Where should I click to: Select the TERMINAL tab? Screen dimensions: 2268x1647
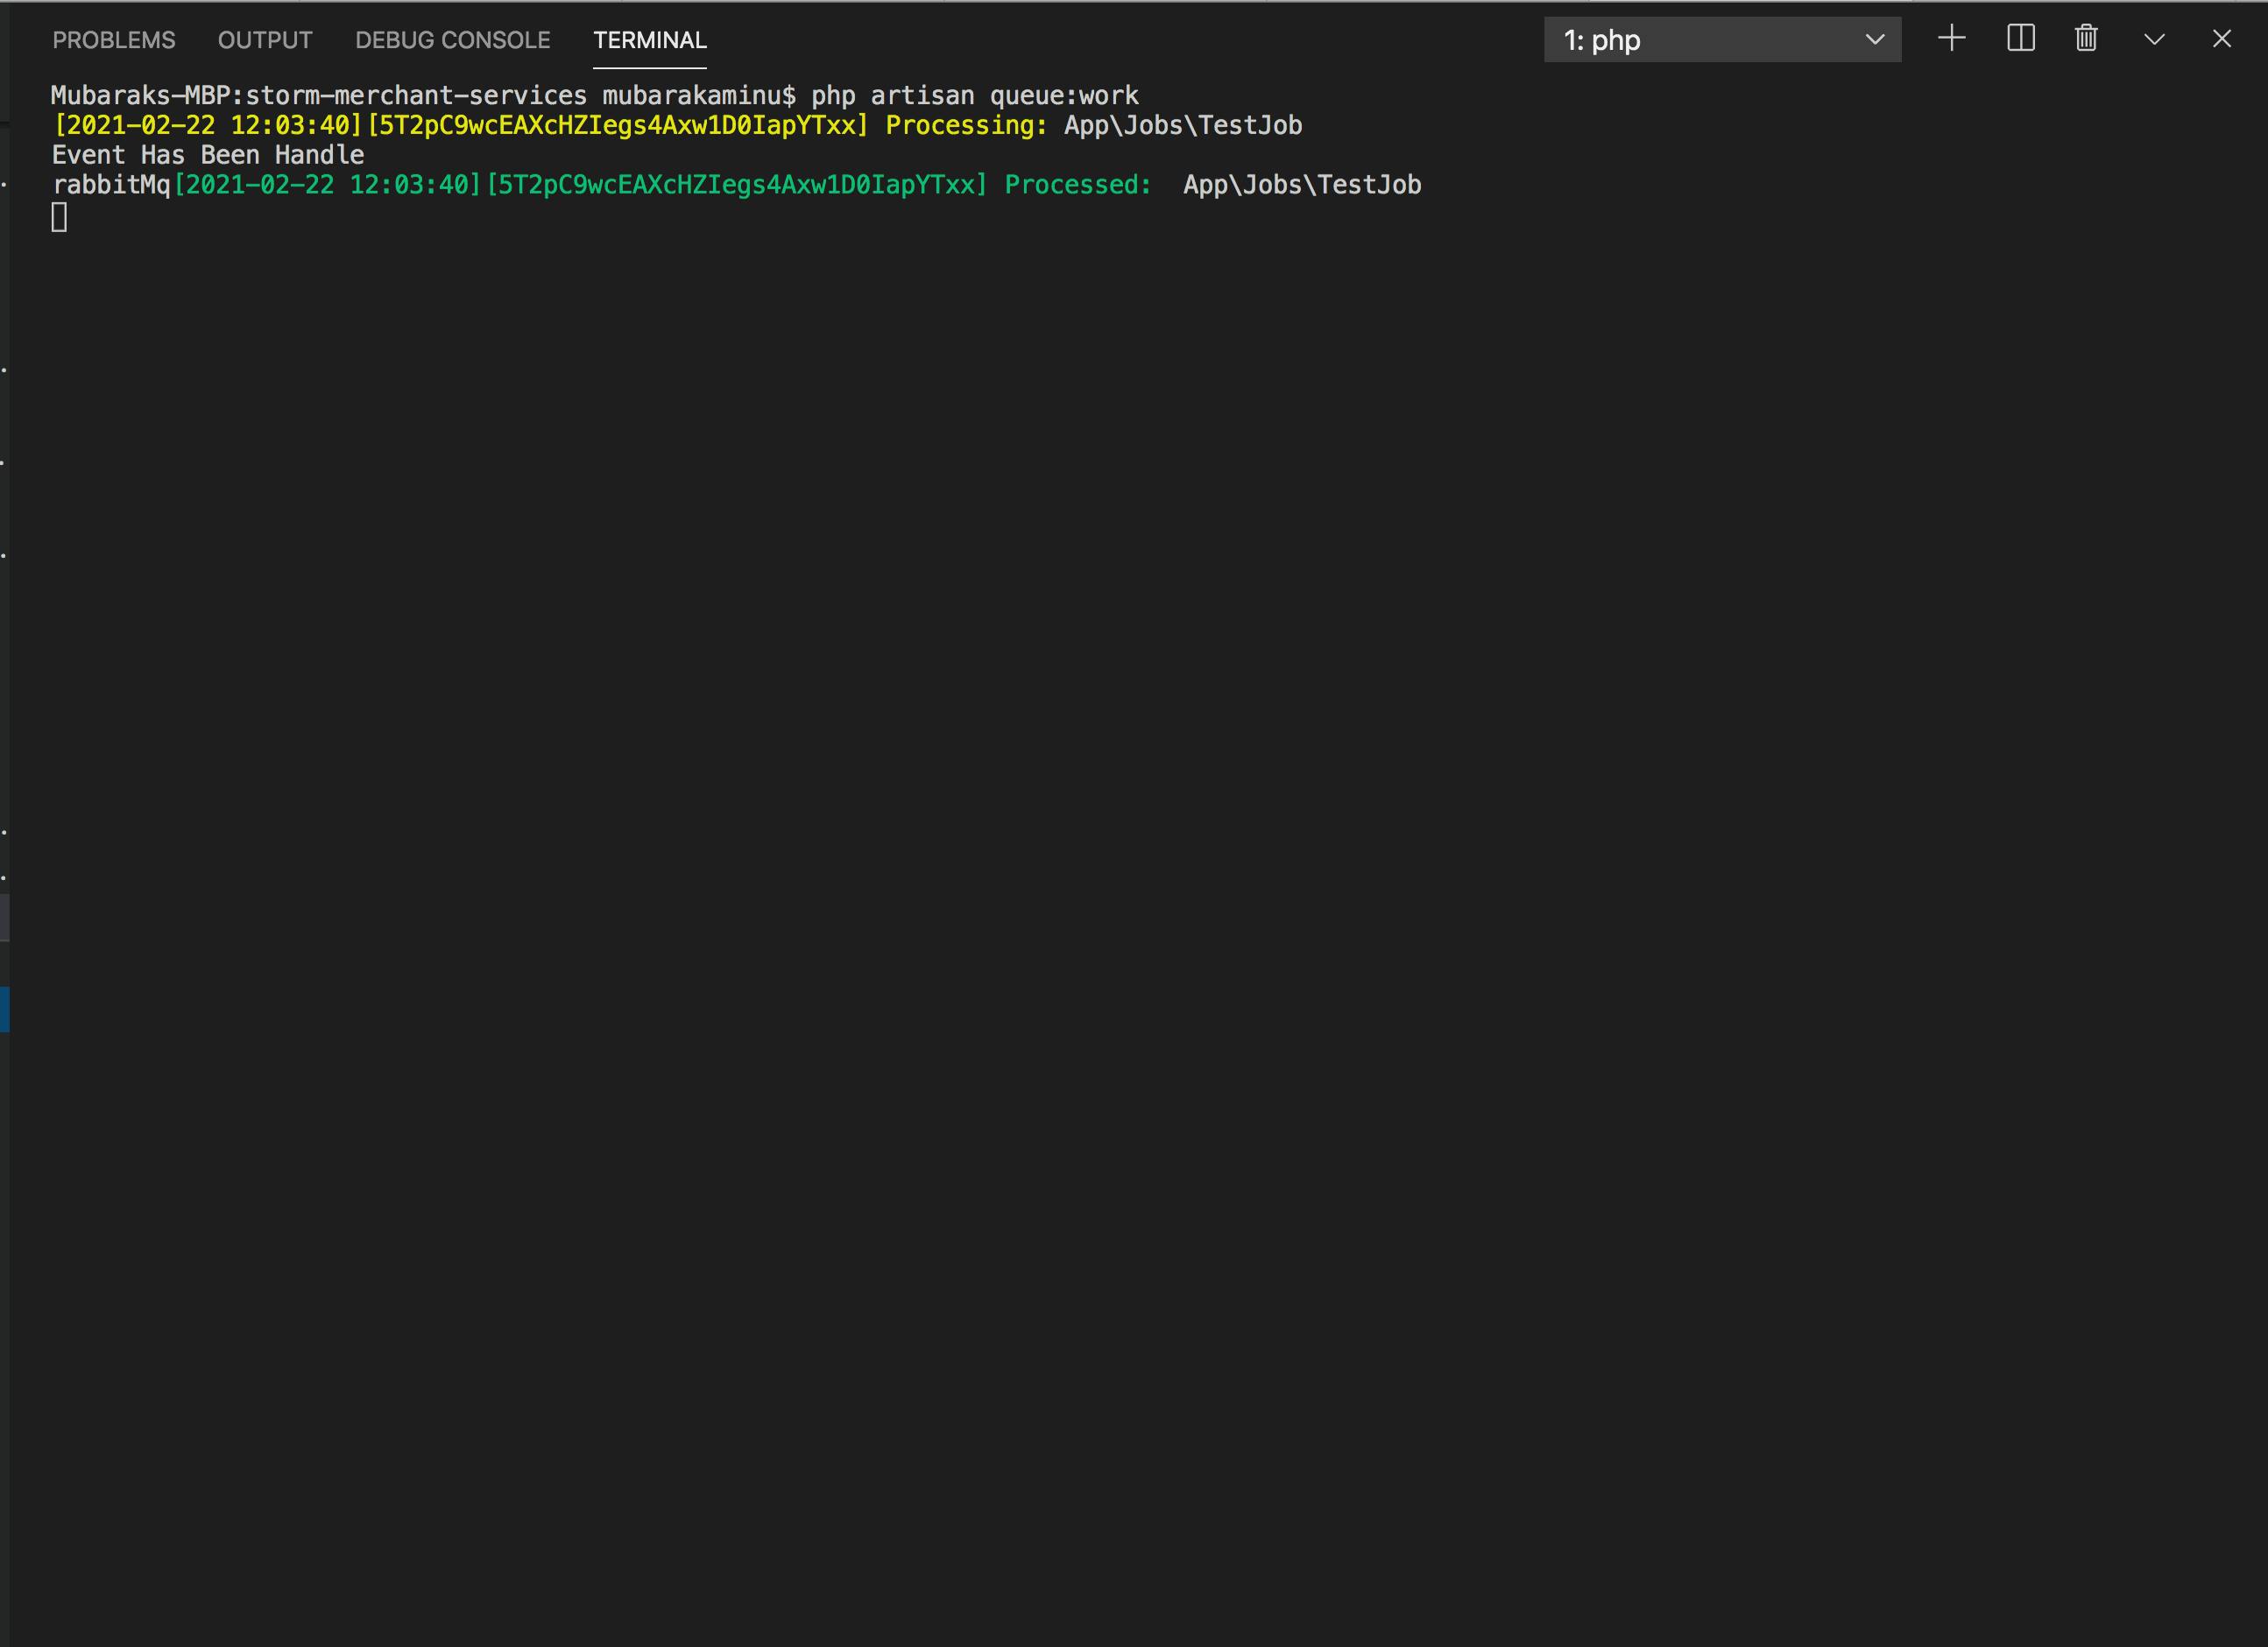point(650,40)
